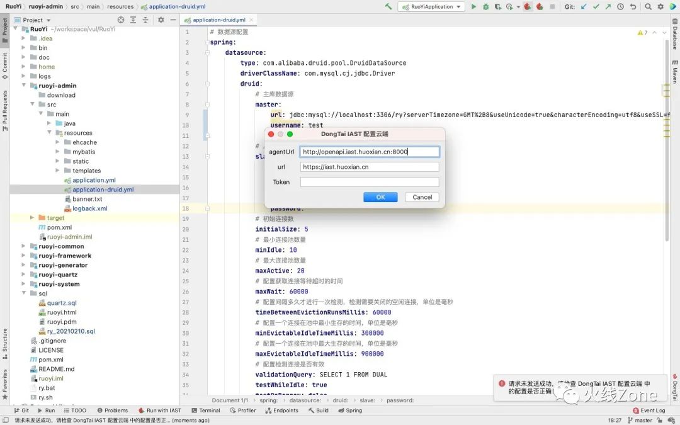Select README.md in project tree
680x425 pixels.
point(57,369)
